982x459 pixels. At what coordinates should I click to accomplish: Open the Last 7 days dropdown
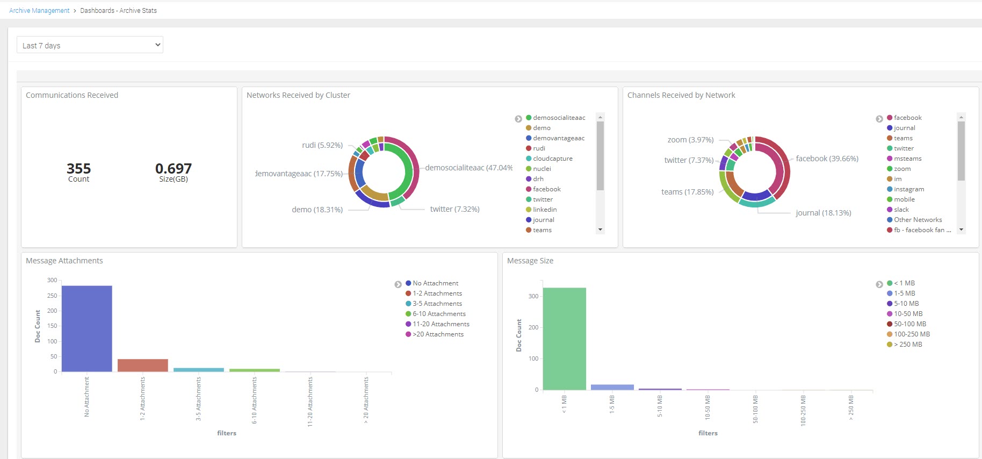click(90, 45)
